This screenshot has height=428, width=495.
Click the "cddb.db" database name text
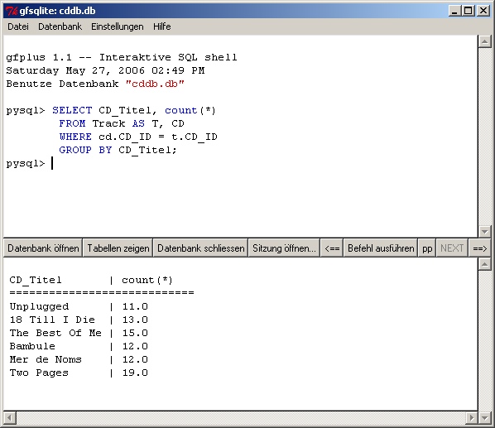point(155,84)
